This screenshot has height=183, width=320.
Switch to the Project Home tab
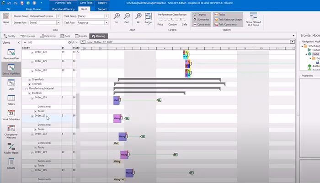[x=33, y=9]
